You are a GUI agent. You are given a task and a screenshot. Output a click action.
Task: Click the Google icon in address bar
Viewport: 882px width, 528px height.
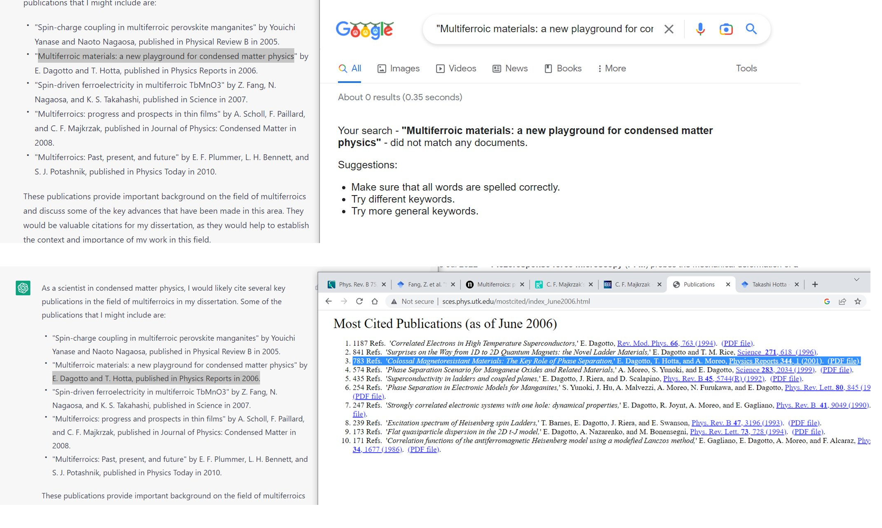pos(827,302)
